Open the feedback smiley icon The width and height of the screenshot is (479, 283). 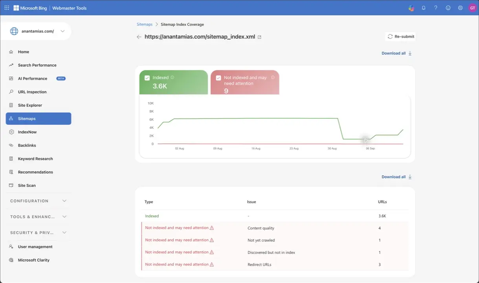tap(448, 8)
